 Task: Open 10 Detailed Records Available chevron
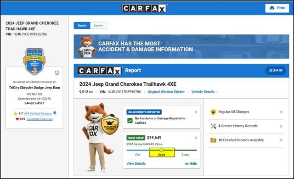pyautogui.click(x=281, y=140)
